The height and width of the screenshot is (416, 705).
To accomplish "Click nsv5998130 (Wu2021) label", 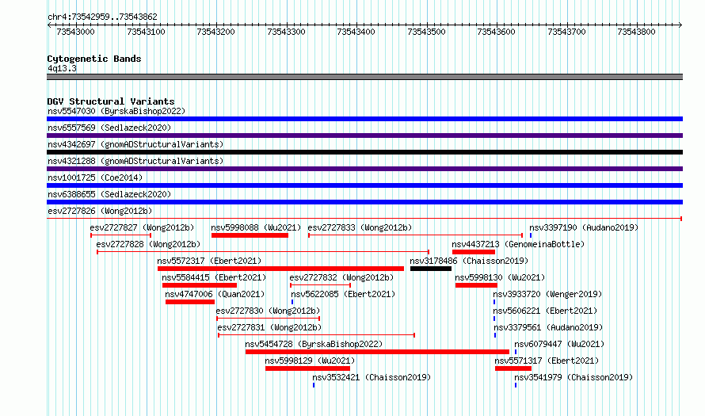I will [500, 277].
